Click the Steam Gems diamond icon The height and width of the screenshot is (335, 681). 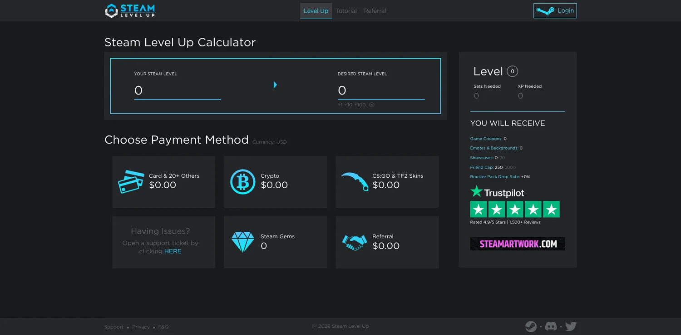pyautogui.click(x=242, y=242)
